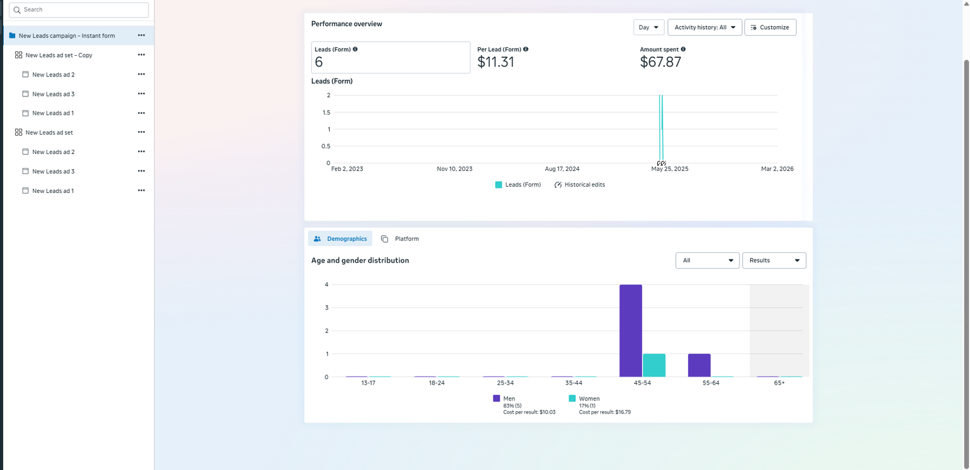This screenshot has width=970, height=470.
Task: Click the Platform copy icon
Action: tap(384, 239)
